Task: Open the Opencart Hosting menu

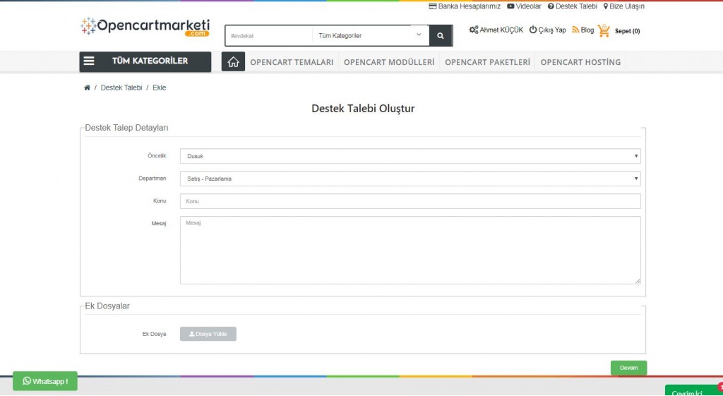Action: point(580,62)
